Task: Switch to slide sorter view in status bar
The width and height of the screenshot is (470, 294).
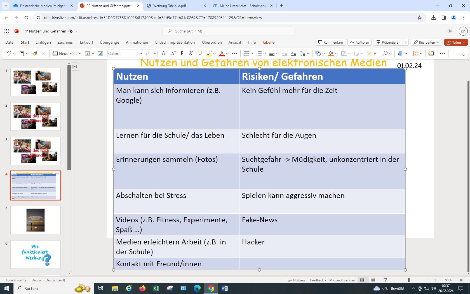Action: tap(373, 280)
